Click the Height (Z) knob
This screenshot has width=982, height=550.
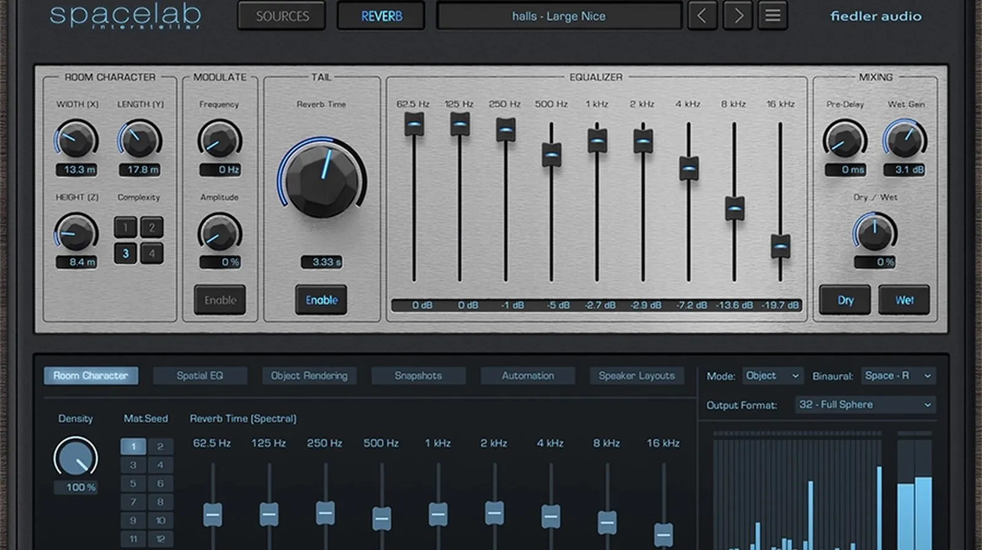77,233
